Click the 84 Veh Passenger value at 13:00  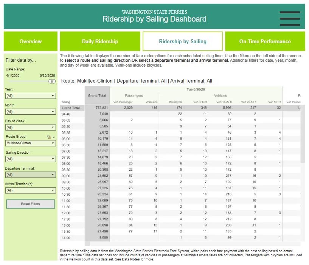(x=130, y=225)
